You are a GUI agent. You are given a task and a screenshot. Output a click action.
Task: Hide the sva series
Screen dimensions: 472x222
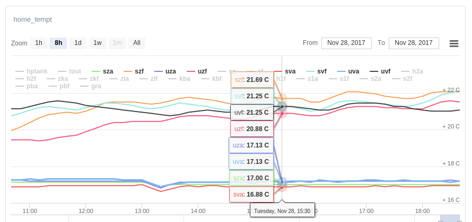point(285,71)
